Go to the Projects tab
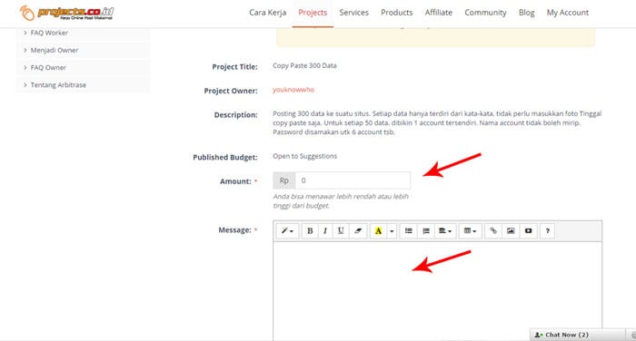The height and width of the screenshot is (341, 636). (x=313, y=13)
